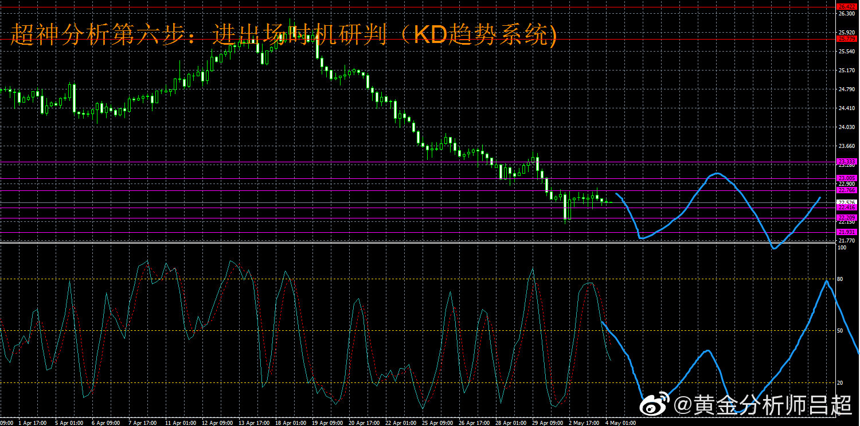Select the magenta 22.416 price tag
The height and width of the screenshot is (426, 860).
[847, 208]
